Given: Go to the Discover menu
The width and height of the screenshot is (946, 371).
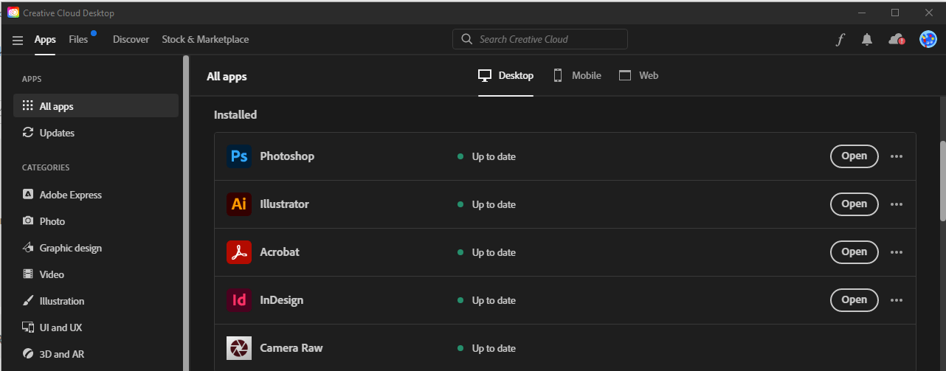Looking at the screenshot, I should pyautogui.click(x=131, y=40).
